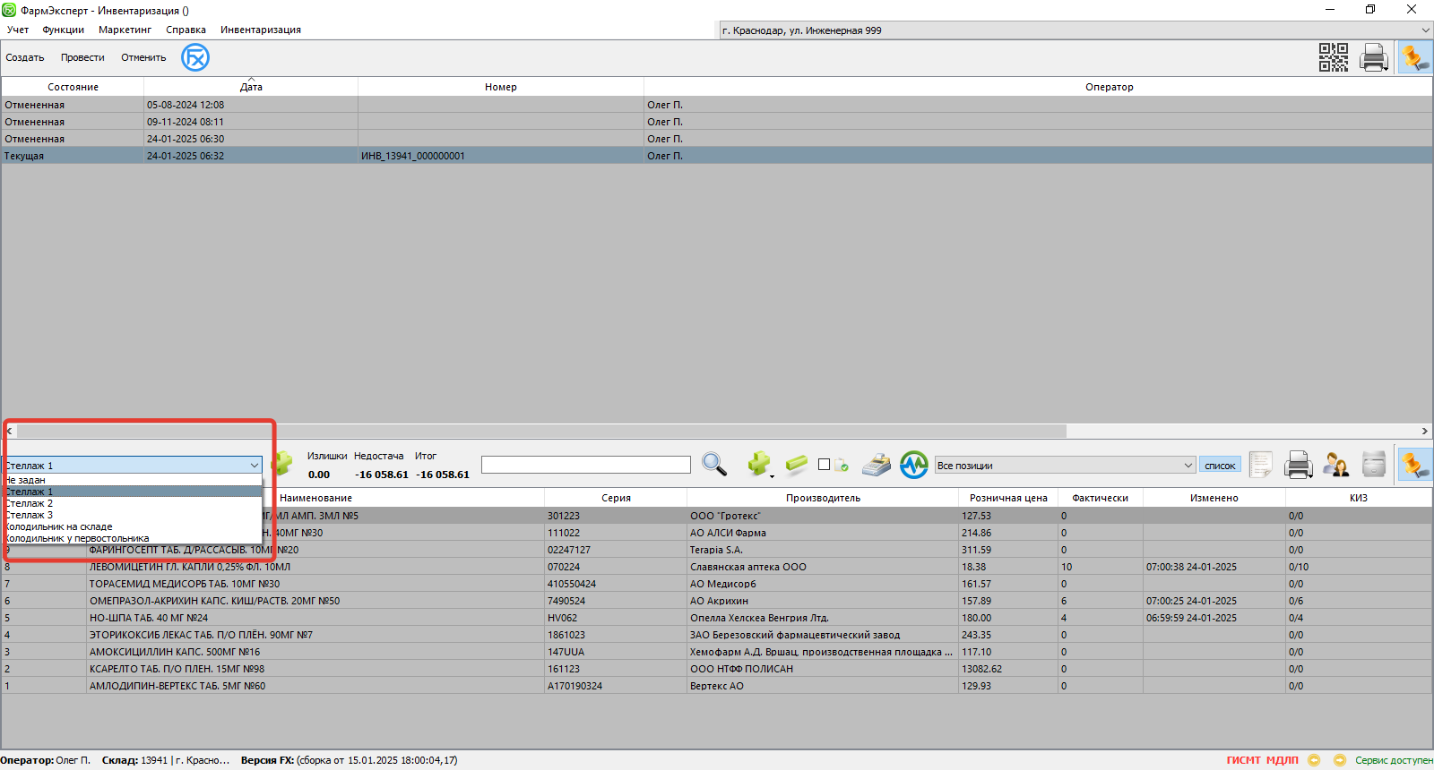Click the gray archive drawer icon
1434x770 pixels.
click(1373, 465)
